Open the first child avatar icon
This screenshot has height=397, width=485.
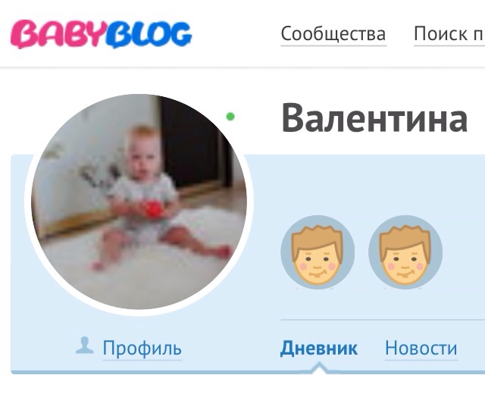click(318, 252)
